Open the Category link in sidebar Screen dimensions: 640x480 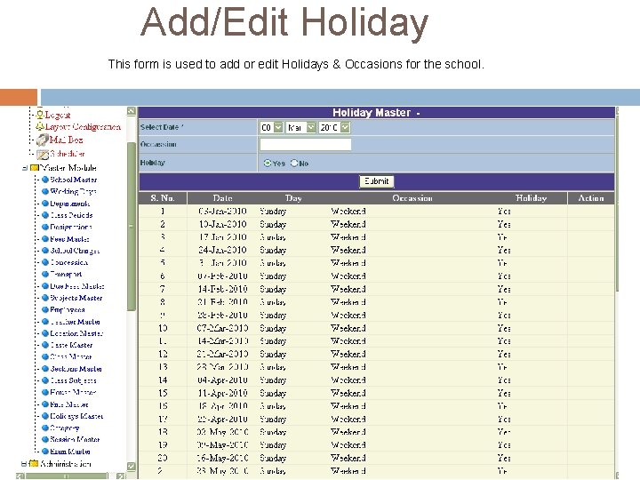coord(65,428)
